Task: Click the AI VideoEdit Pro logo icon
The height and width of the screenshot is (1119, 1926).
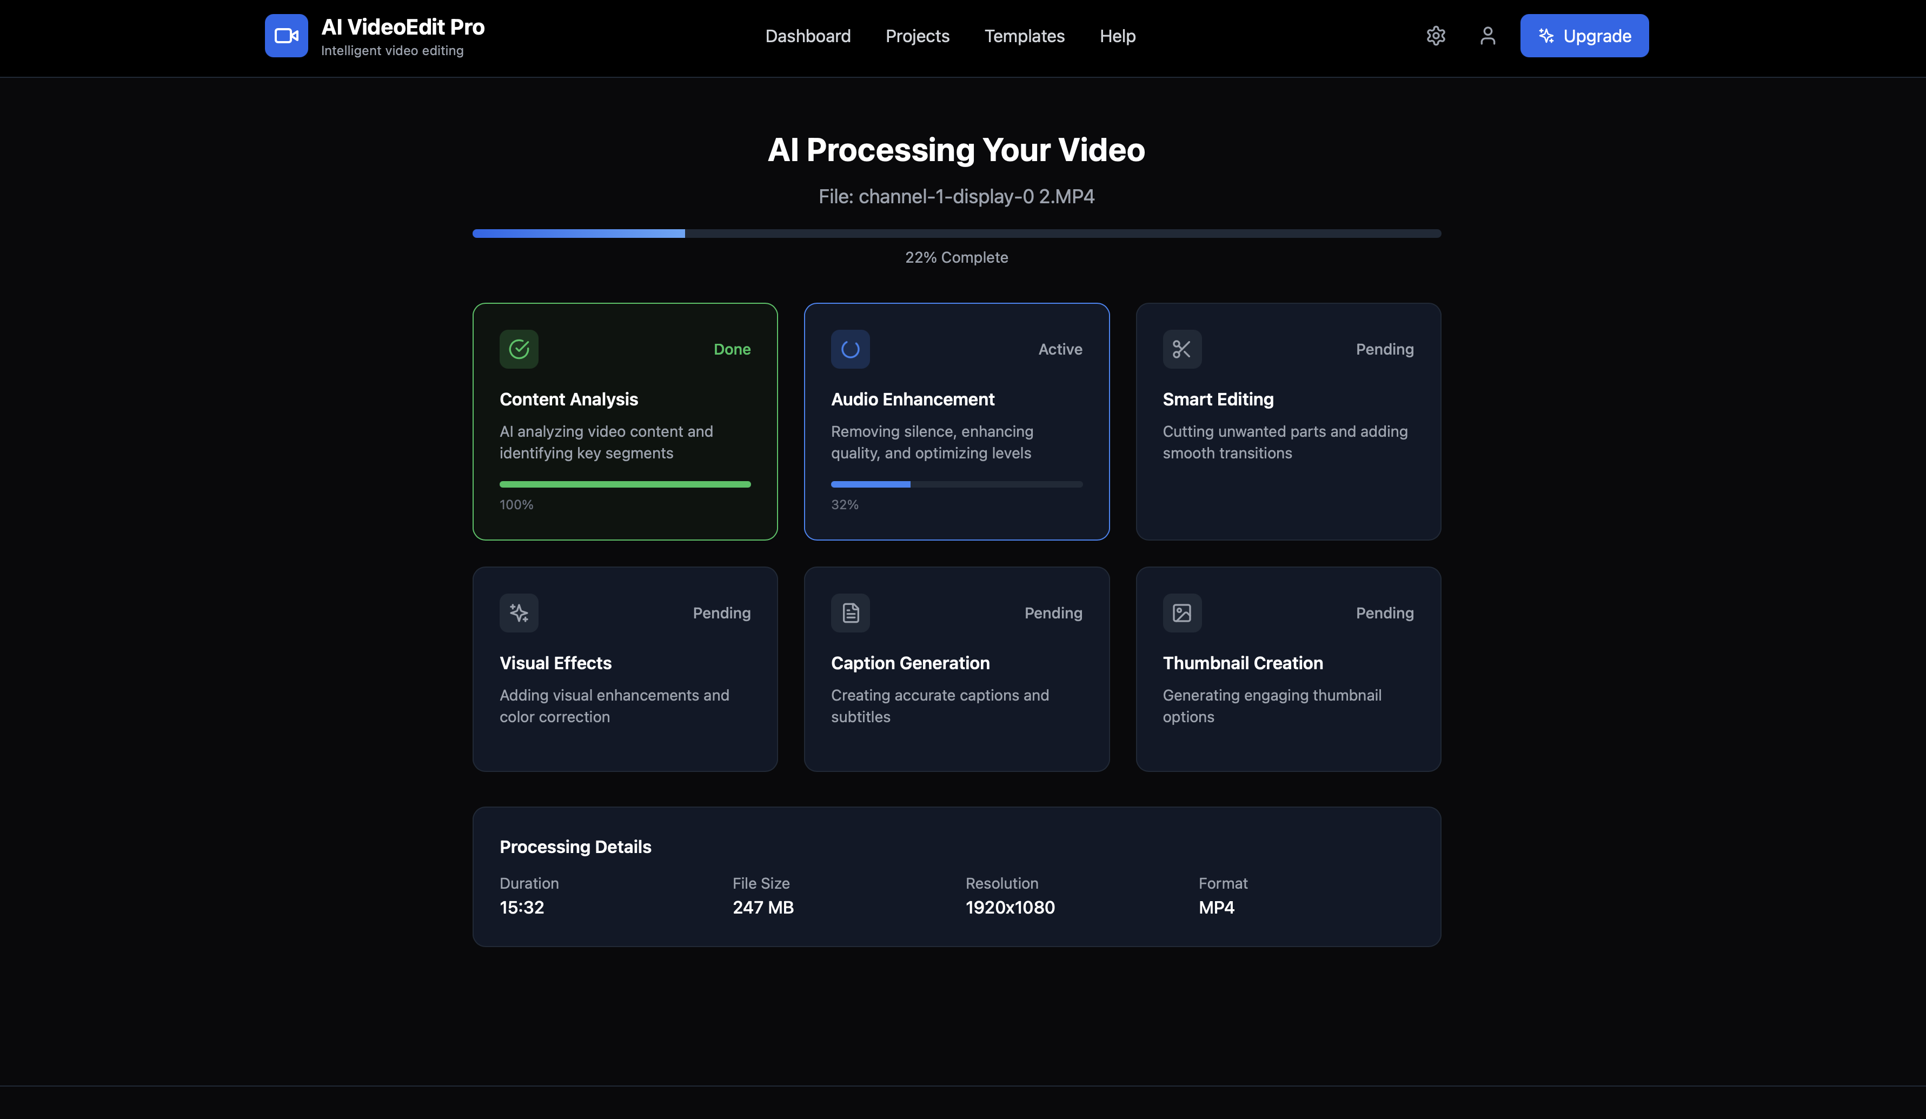Action: coord(286,35)
